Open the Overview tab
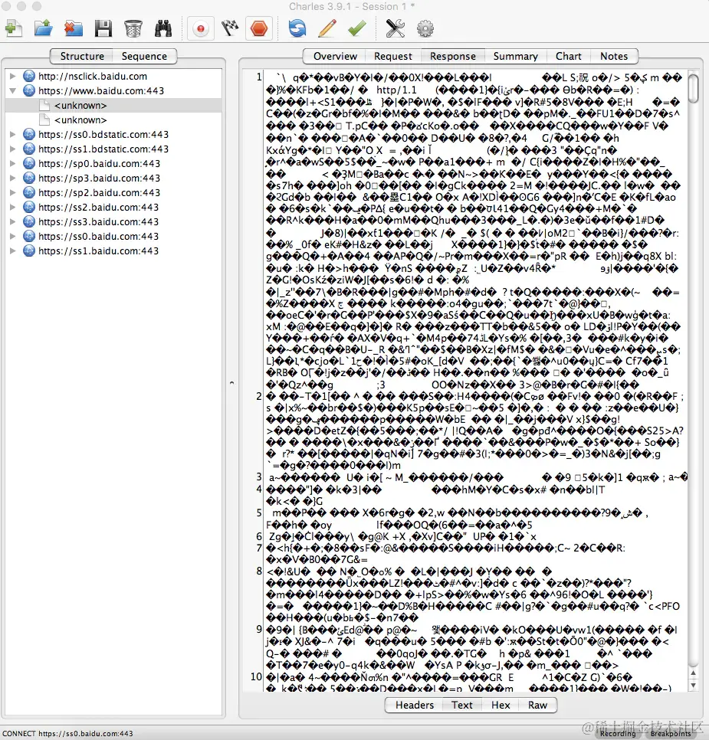Image resolution: width=709 pixels, height=740 pixels. point(335,56)
